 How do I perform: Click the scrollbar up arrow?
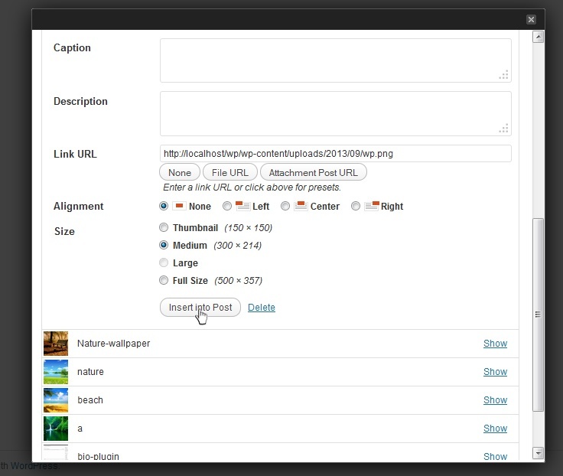click(538, 37)
